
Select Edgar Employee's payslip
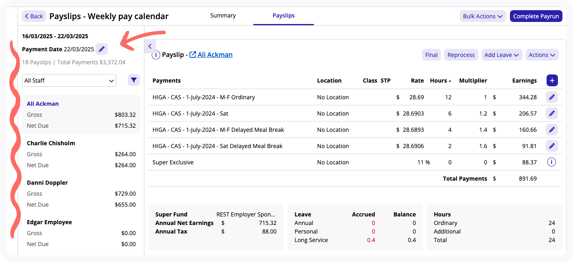click(x=81, y=233)
